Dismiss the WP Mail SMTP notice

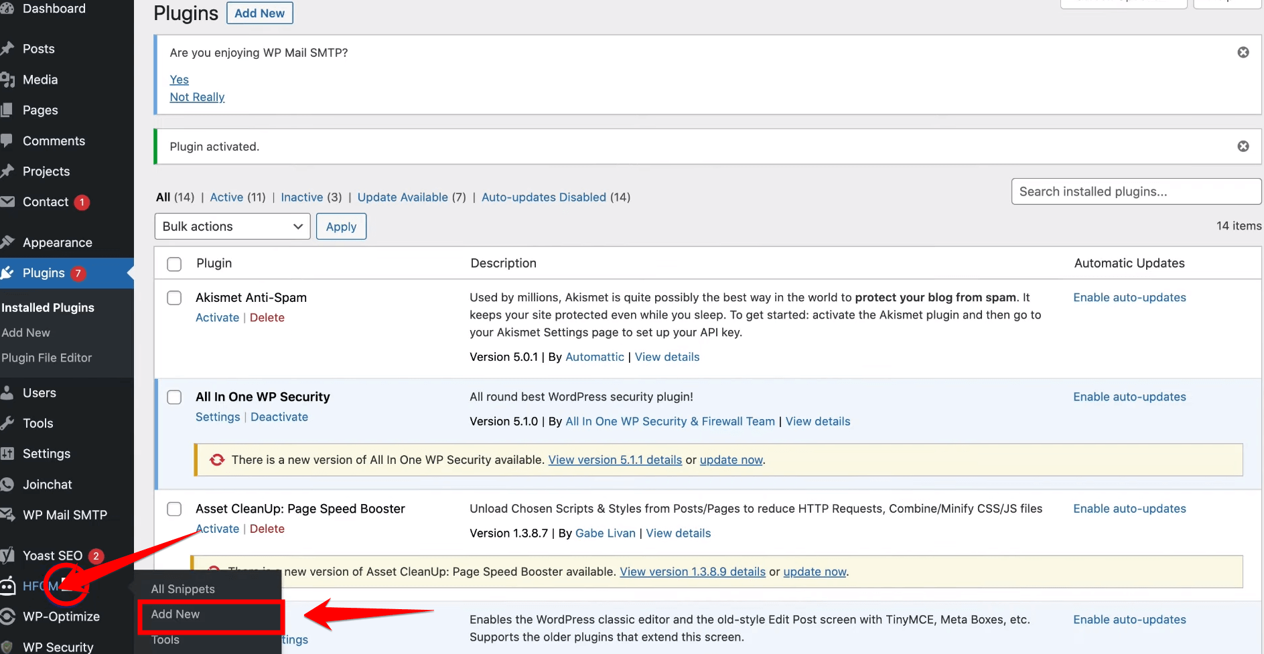click(x=1243, y=52)
